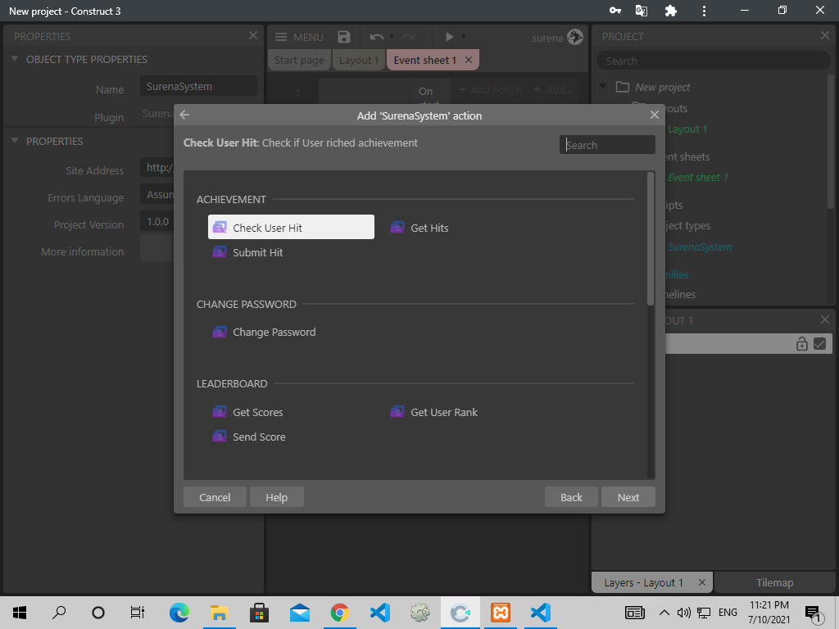Click the password key icon

click(x=615, y=11)
